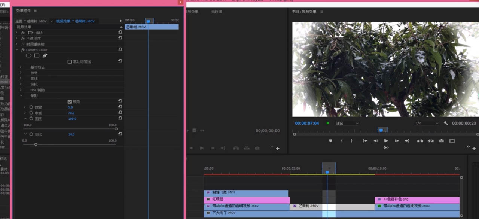
Task: Reset the 羽化 parameter value
Action: click(120, 134)
